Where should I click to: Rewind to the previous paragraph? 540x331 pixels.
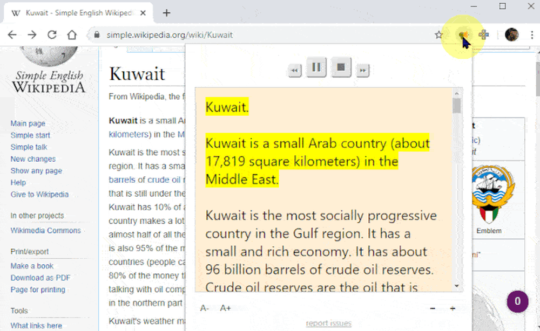click(x=294, y=71)
